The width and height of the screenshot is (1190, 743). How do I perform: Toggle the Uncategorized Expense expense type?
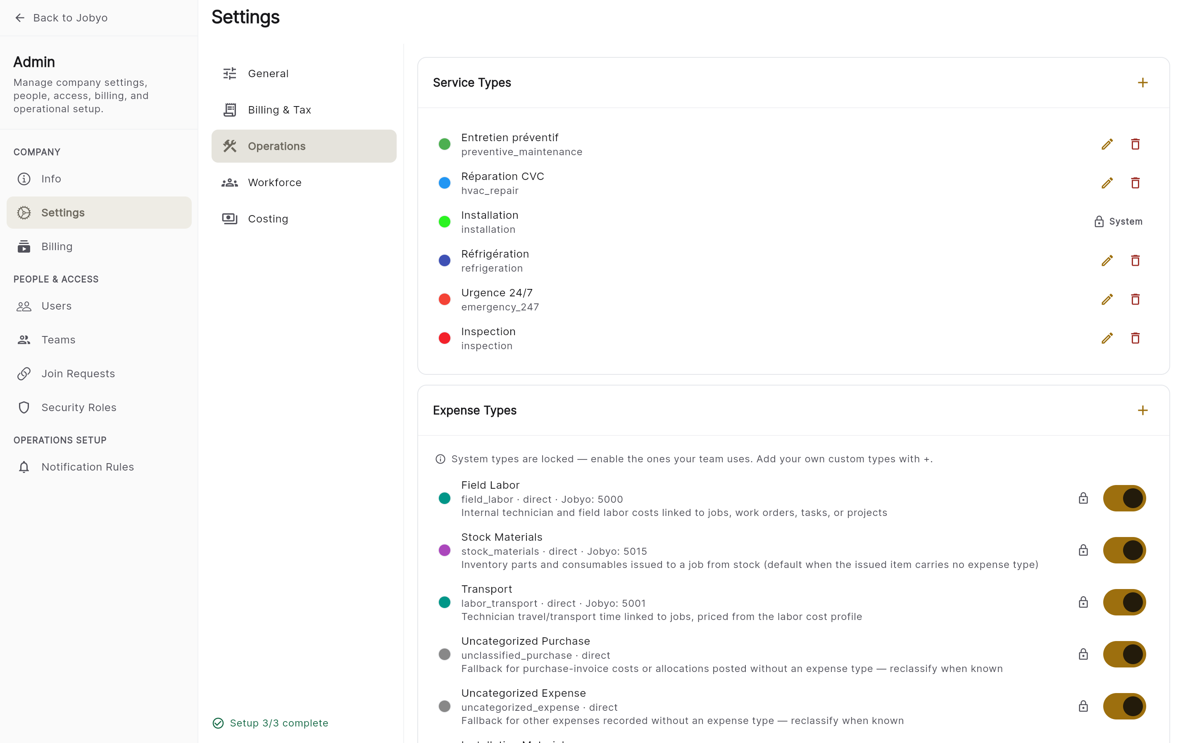tap(1124, 707)
